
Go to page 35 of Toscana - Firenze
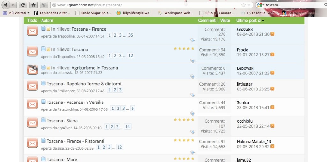pos(130,35)
